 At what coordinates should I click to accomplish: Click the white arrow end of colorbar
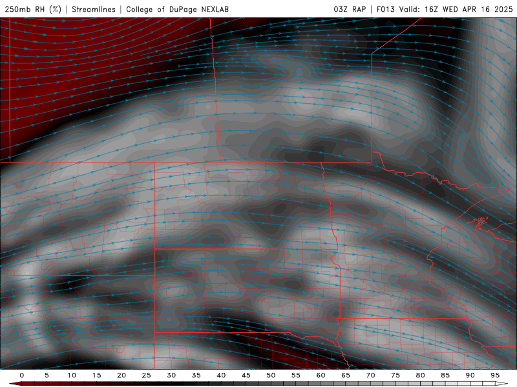pyautogui.click(x=501, y=384)
